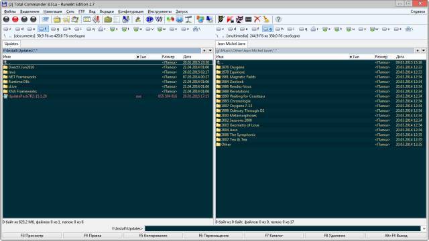The width and height of the screenshot is (429, 241).
Task: Click the Alt+F4 Выход button
Action: click(x=395, y=236)
